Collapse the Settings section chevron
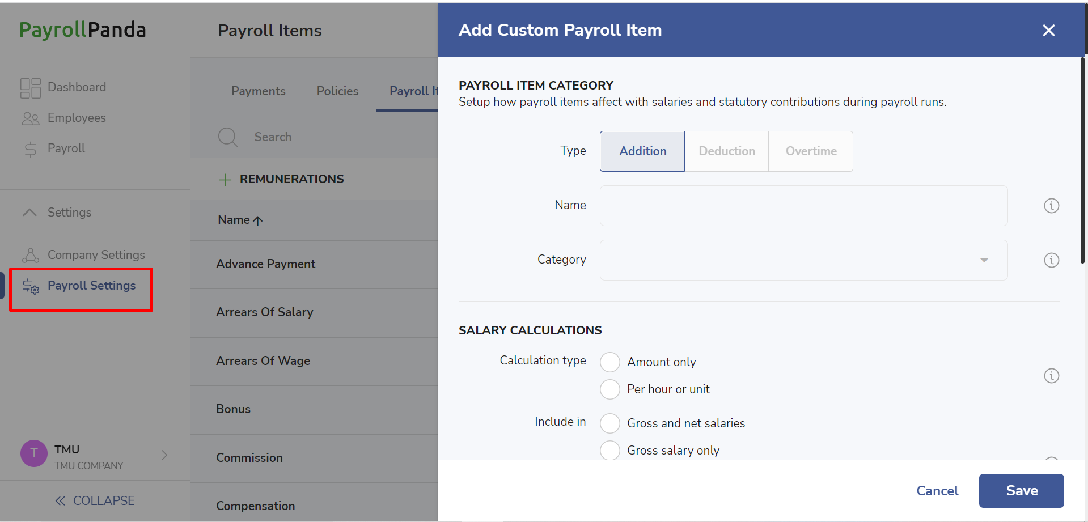 pyautogui.click(x=29, y=213)
